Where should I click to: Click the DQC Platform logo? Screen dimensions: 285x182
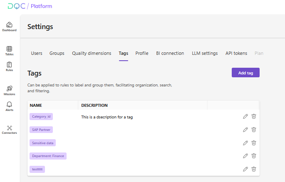point(30,6)
